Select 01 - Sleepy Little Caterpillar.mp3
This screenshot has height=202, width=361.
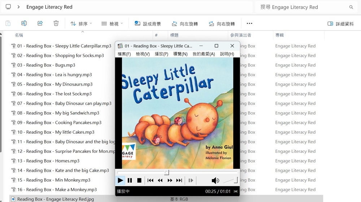[64, 46]
